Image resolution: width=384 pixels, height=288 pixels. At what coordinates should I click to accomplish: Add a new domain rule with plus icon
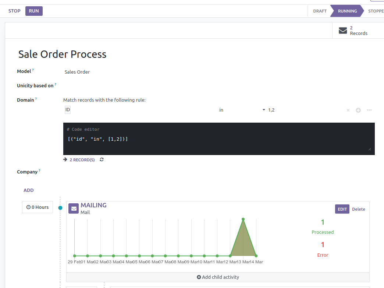click(358, 110)
